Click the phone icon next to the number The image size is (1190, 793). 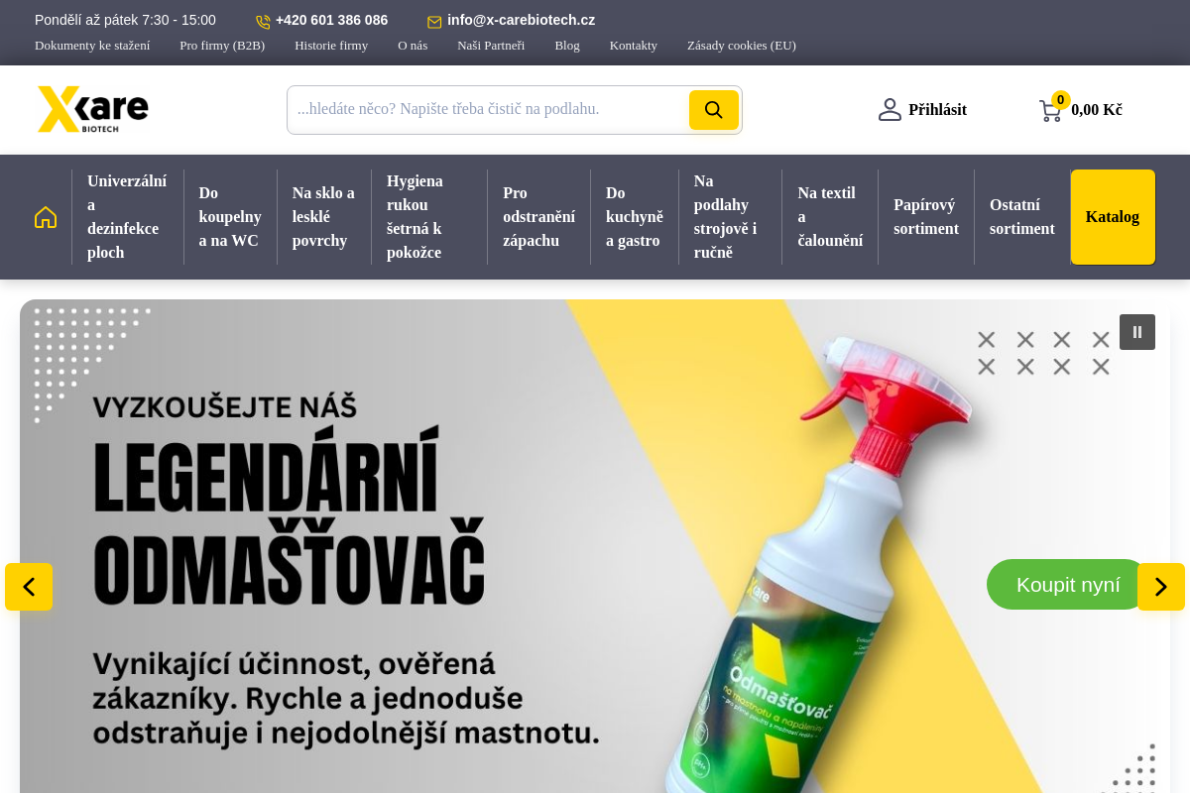(262, 20)
